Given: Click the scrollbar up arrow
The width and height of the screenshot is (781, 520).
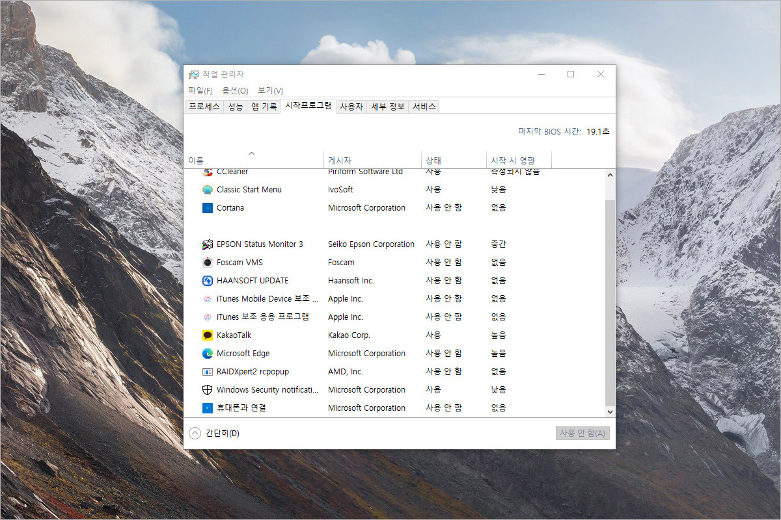Looking at the screenshot, I should [x=610, y=175].
